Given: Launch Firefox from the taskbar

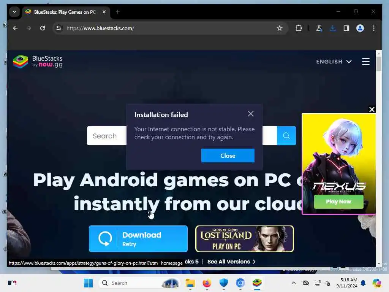Looking at the screenshot, I should (207, 283).
